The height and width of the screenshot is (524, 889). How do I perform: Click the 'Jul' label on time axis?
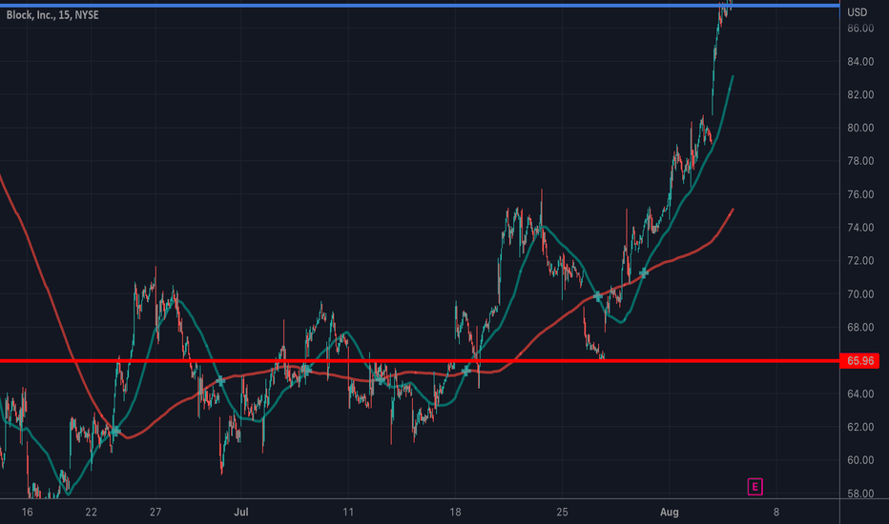(x=241, y=513)
